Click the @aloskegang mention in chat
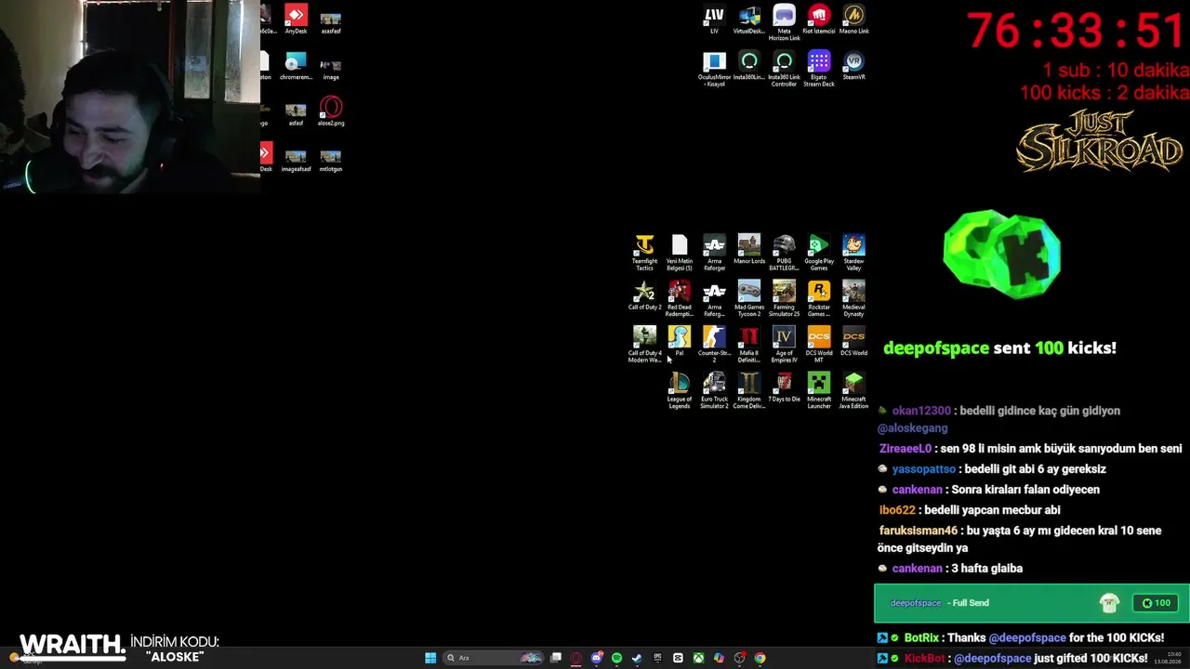The width and height of the screenshot is (1190, 669). pos(913,428)
